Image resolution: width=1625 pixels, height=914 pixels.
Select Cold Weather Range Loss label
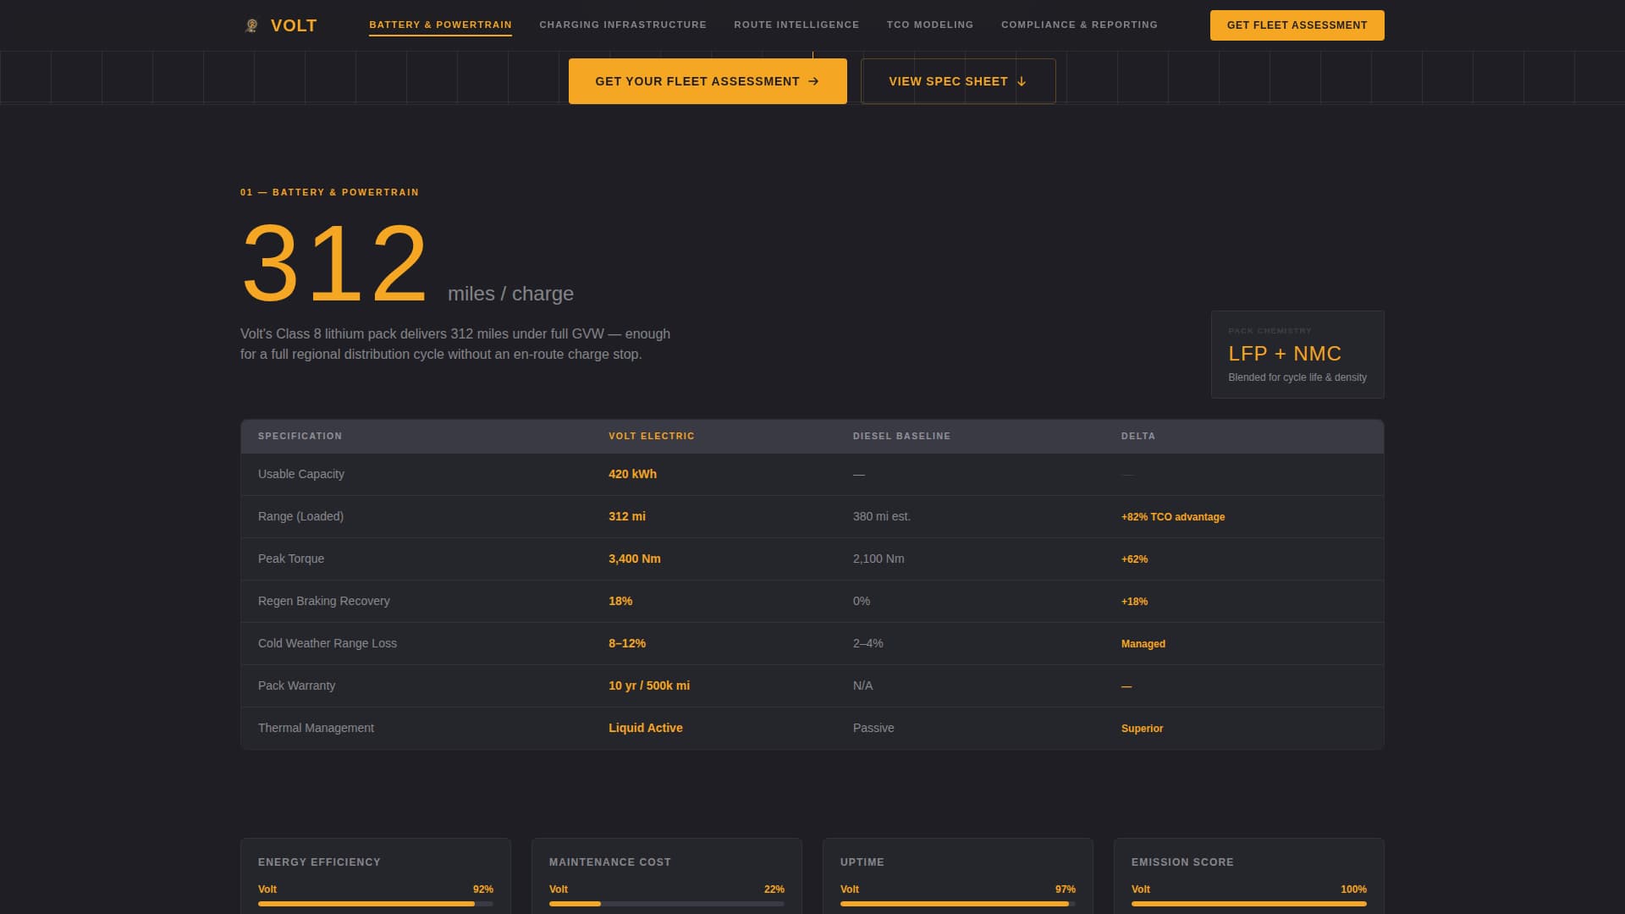click(x=328, y=643)
